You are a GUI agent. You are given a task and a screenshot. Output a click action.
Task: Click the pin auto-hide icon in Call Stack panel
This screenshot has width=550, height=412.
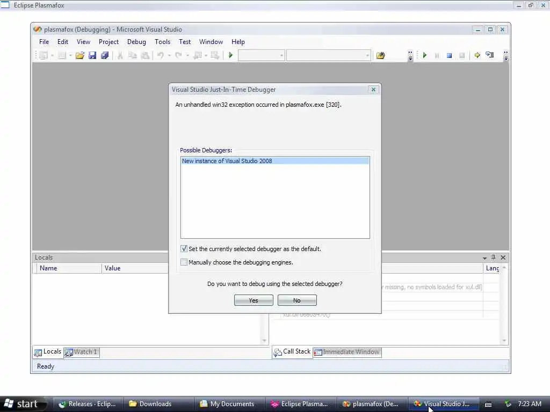click(x=493, y=257)
